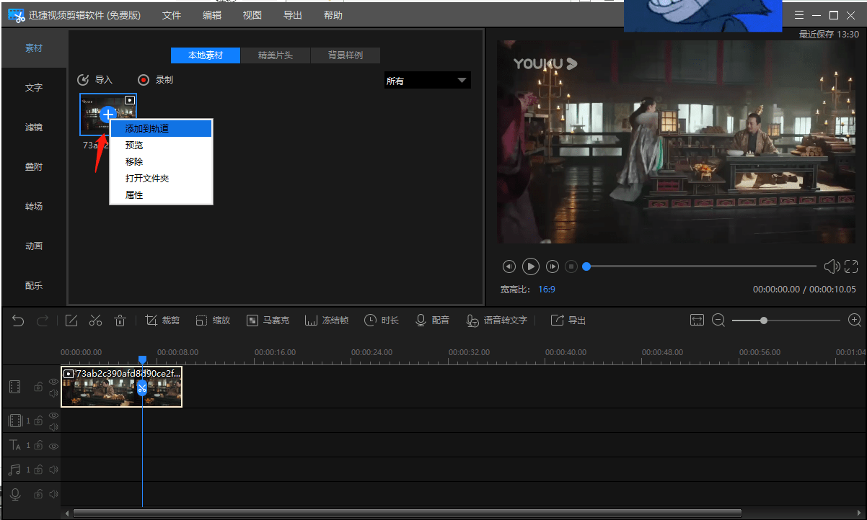Undo the last edit in the toolbar
The width and height of the screenshot is (867, 520).
click(x=19, y=320)
